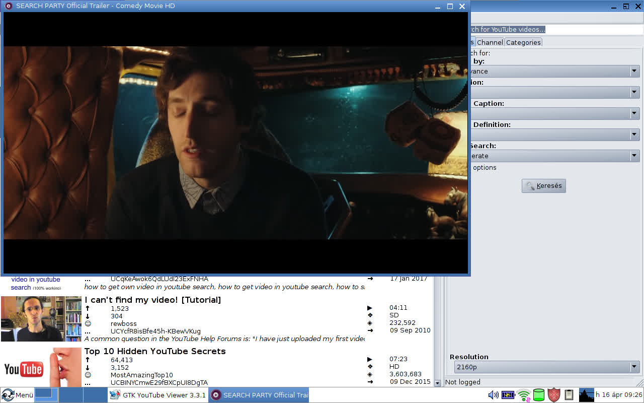Close the GTK YouTube Viewer window
Viewport: 644px width, 403px height.
pyautogui.click(x=637, y=7)
